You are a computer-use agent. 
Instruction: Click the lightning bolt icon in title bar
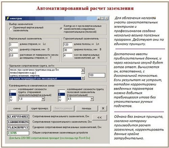coord(8,18)
